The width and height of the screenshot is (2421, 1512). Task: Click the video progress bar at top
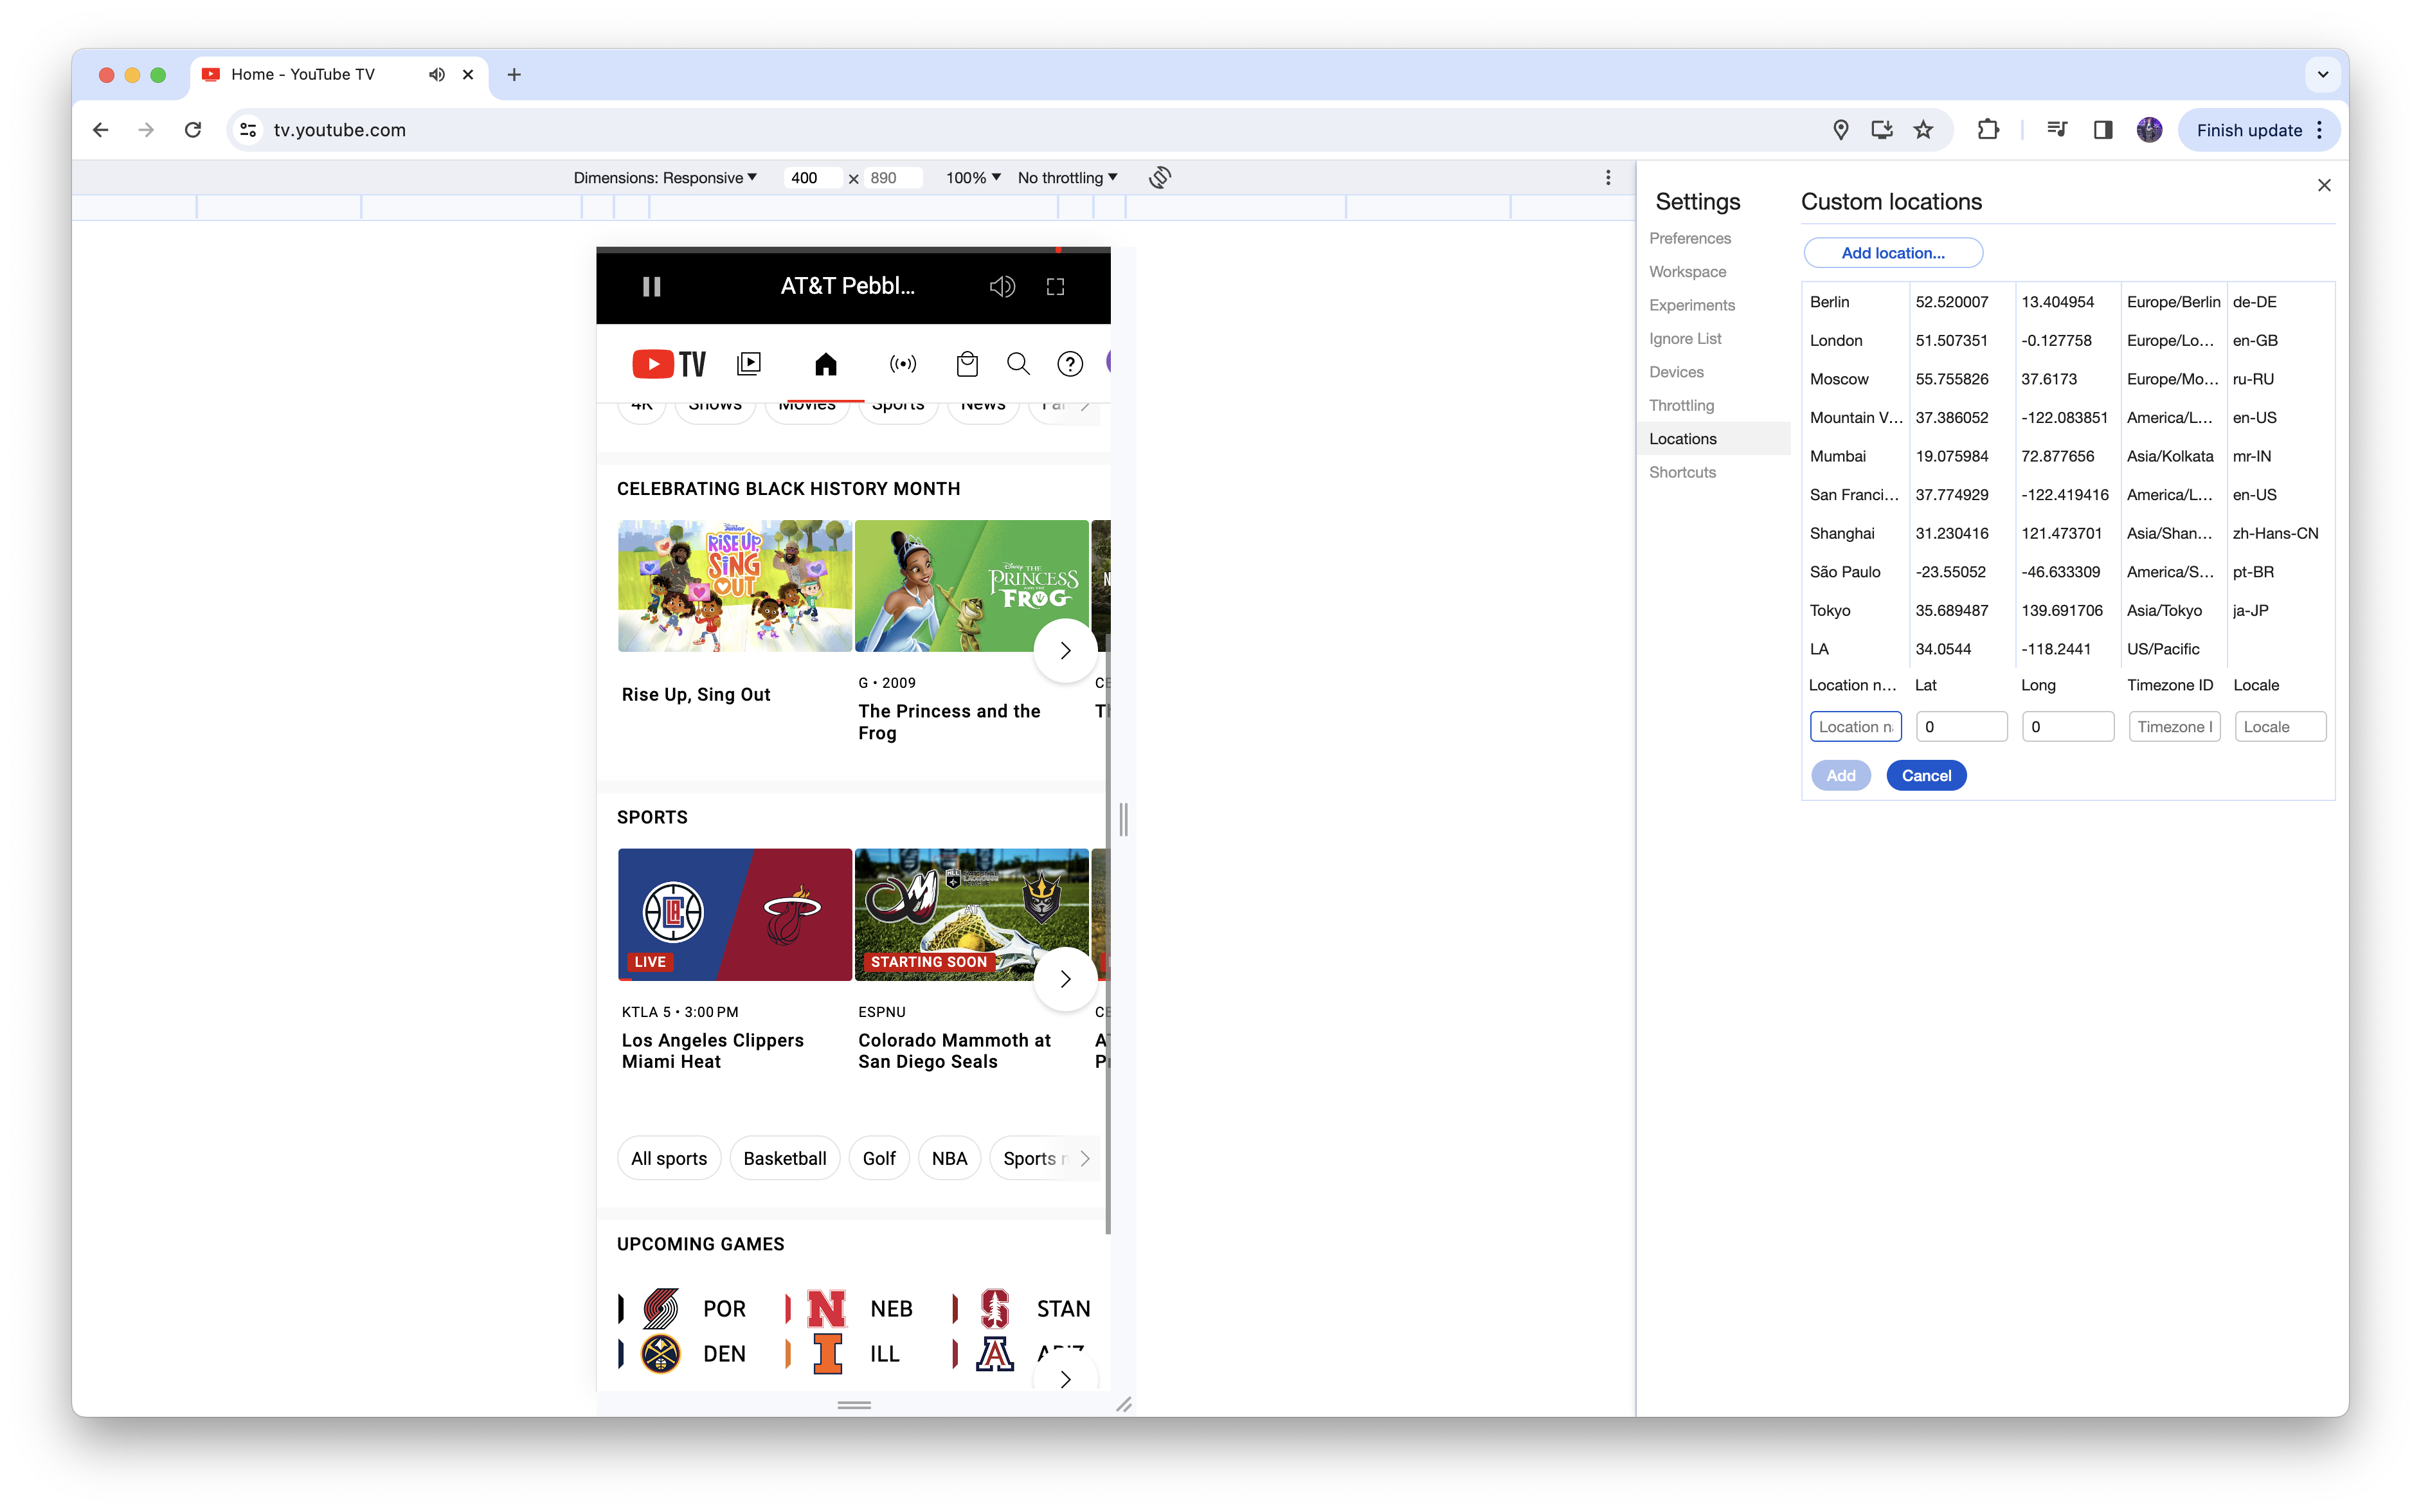pos(853,250)
